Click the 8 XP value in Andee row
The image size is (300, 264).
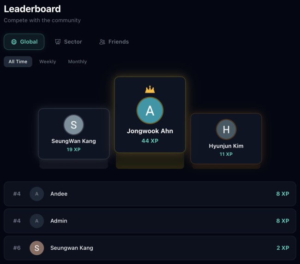click(282, 194)
